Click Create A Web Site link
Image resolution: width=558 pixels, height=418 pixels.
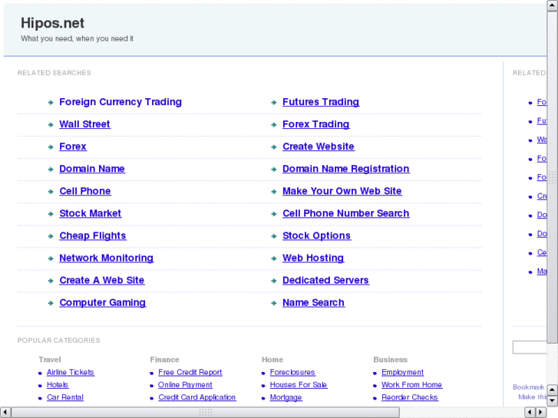tap(102, 280)
